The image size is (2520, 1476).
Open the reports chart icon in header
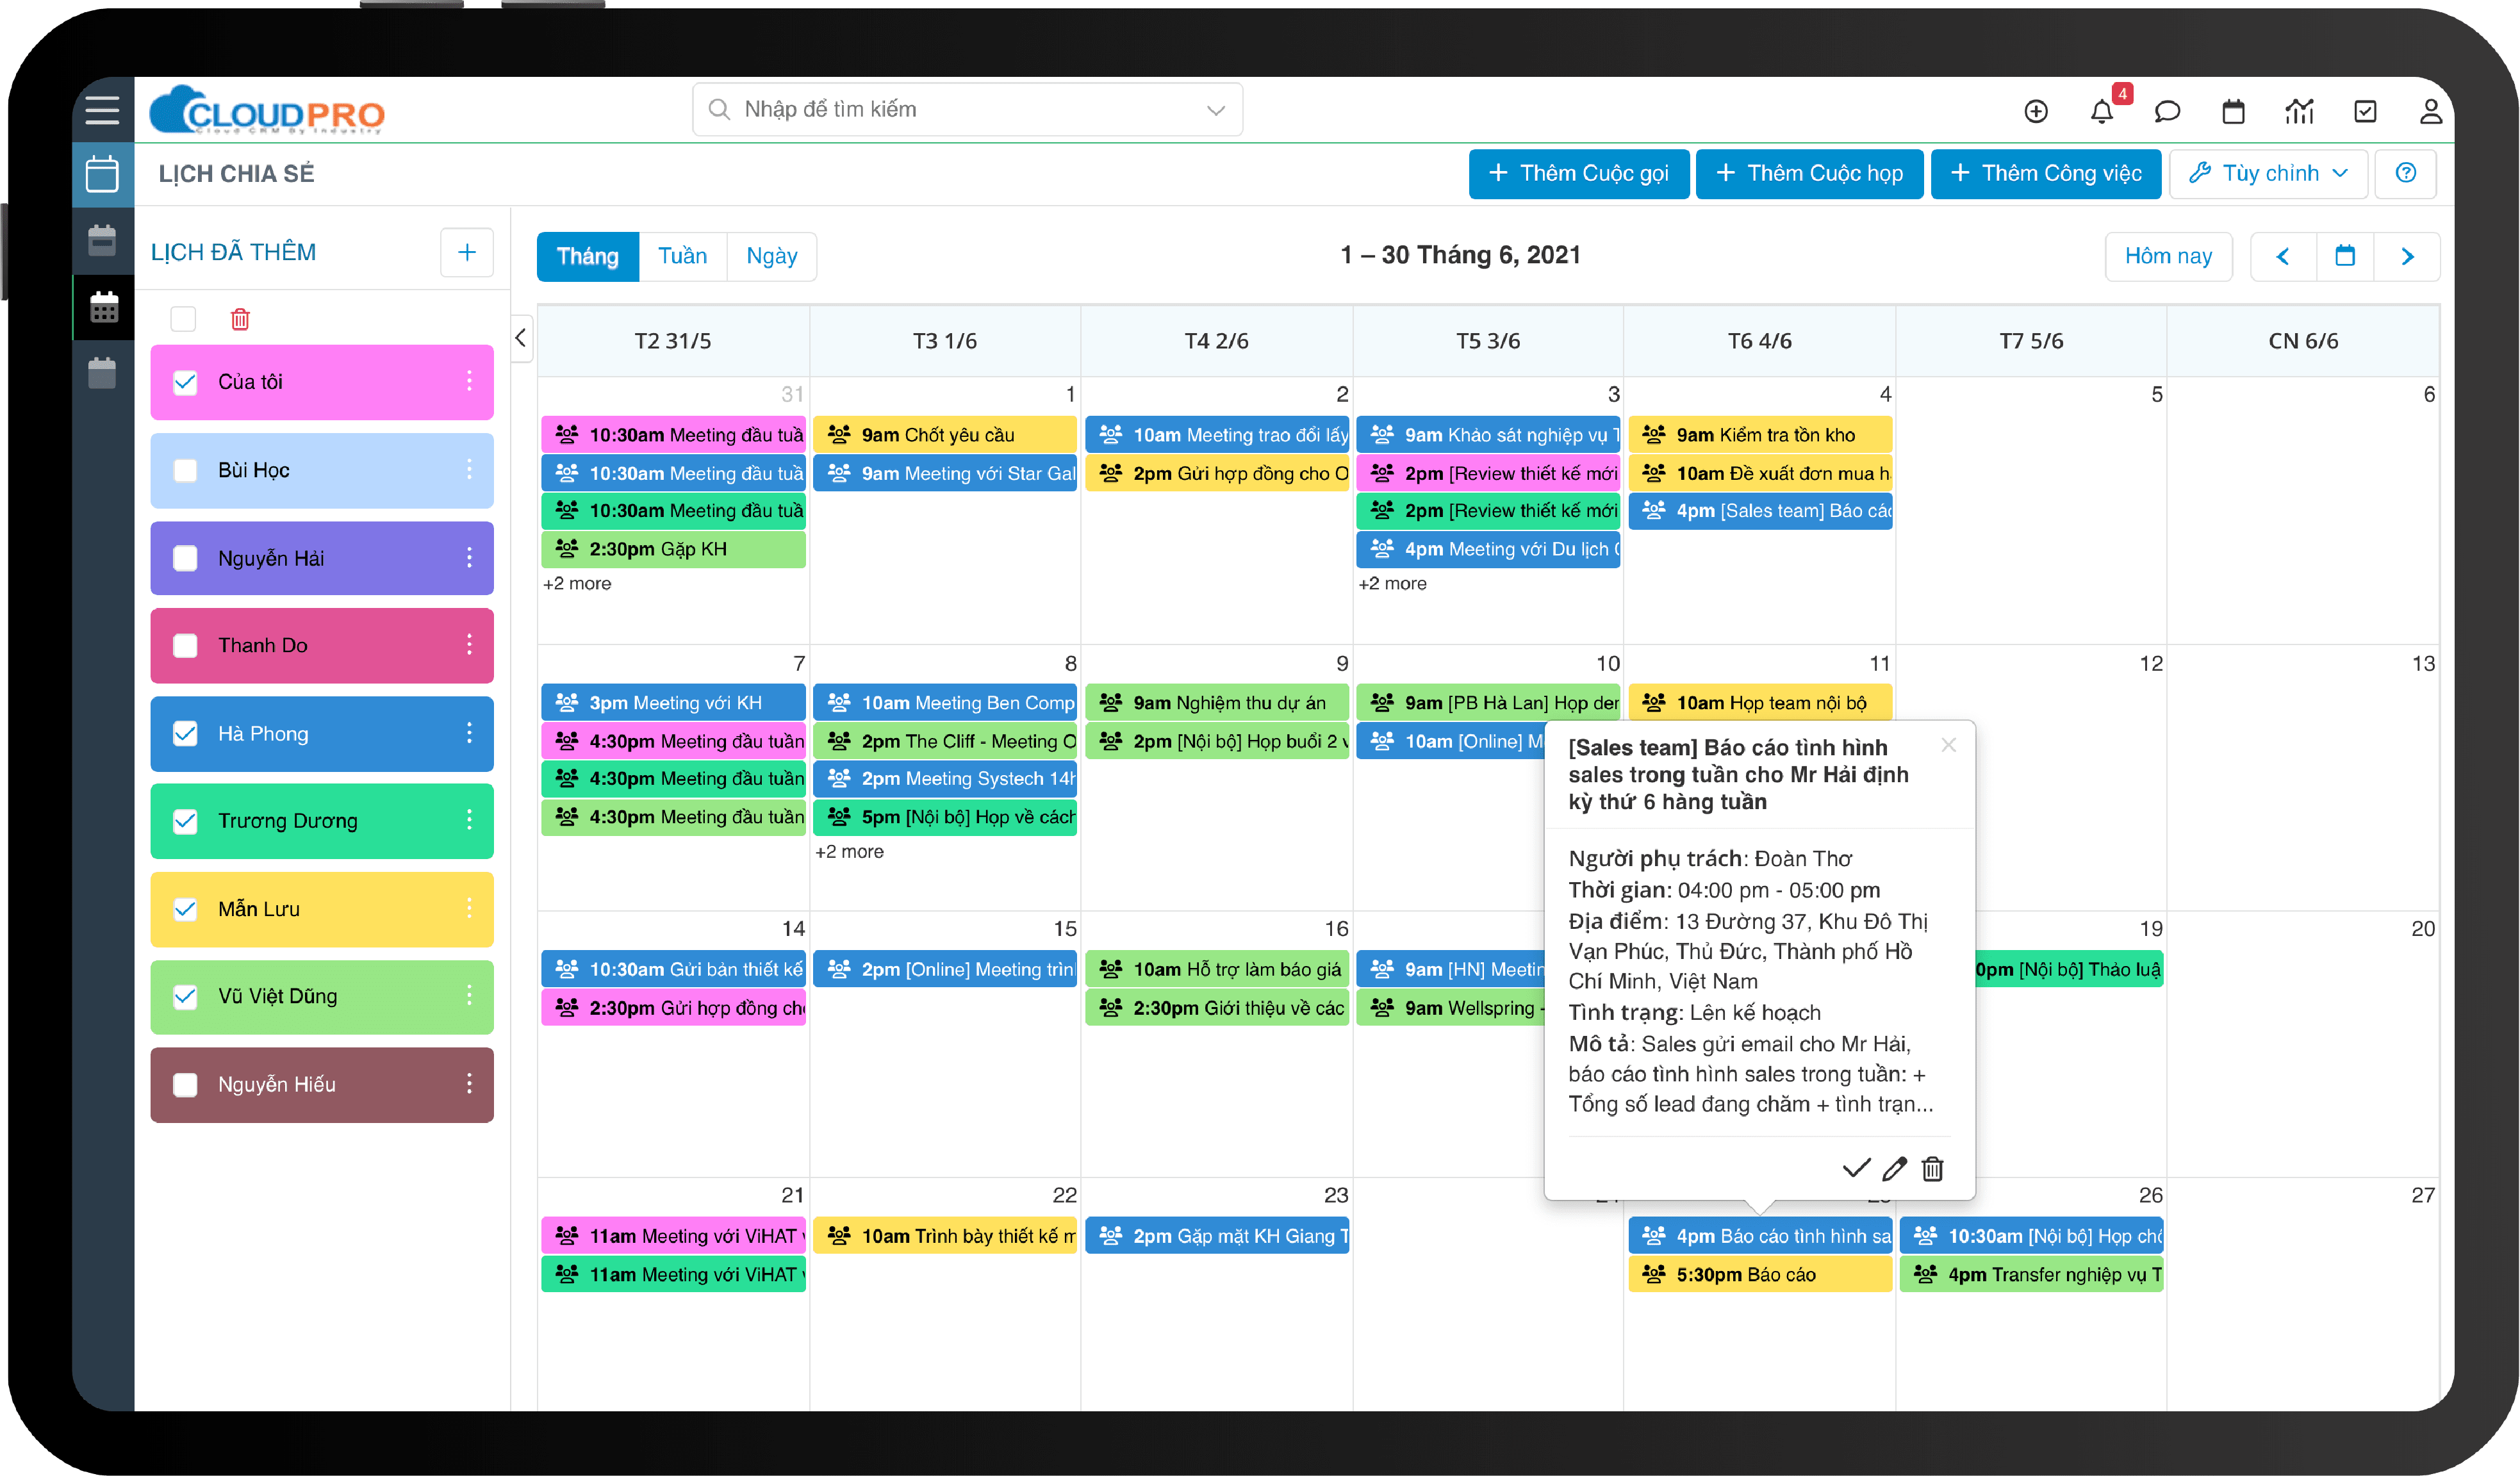pyautogui.click(x=2299, y=111)
